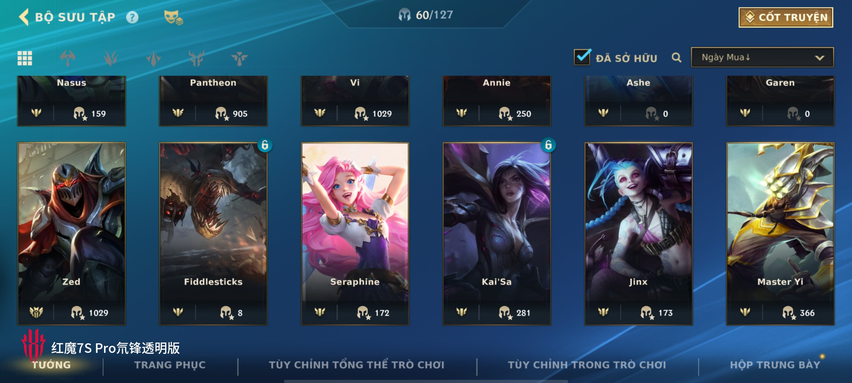Filter champions by fighter axe icon
Screen dimensions: 852x383
click(68, 58)
